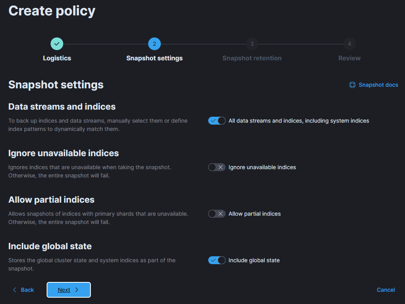Click the right chevron icon in Next button
Viewport: 405px width, 304px height.
77,290
